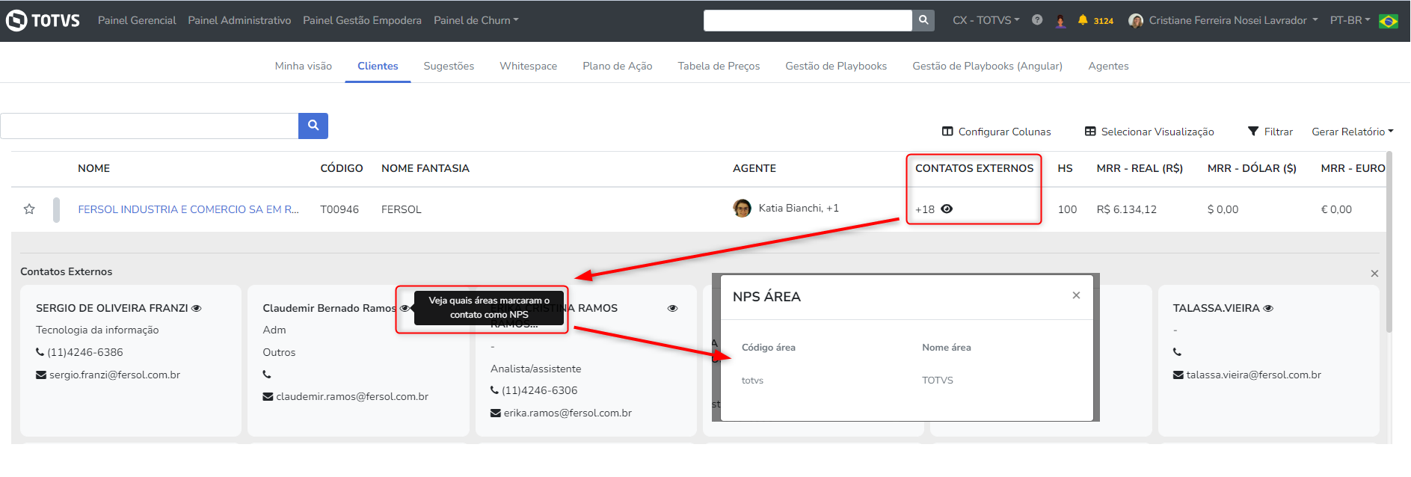Click AGENTE column header

click(754, 168)
